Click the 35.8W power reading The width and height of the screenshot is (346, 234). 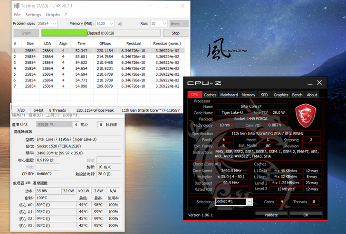[x=48, y=191]
